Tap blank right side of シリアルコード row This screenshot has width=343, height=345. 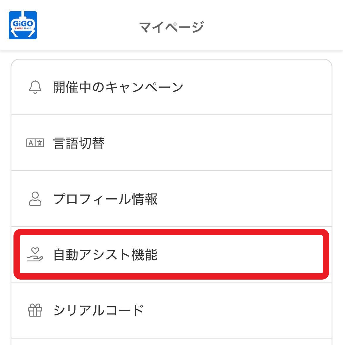pyautogui.click(x=264, y=310)
